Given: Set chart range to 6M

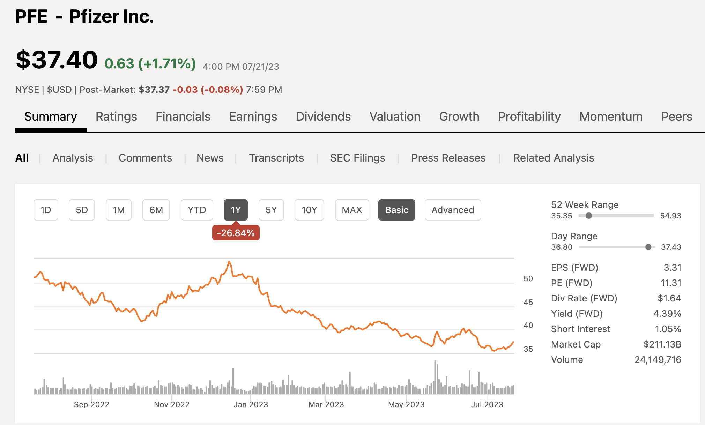Looking at the screenshot, I should (x=156, y=210).
